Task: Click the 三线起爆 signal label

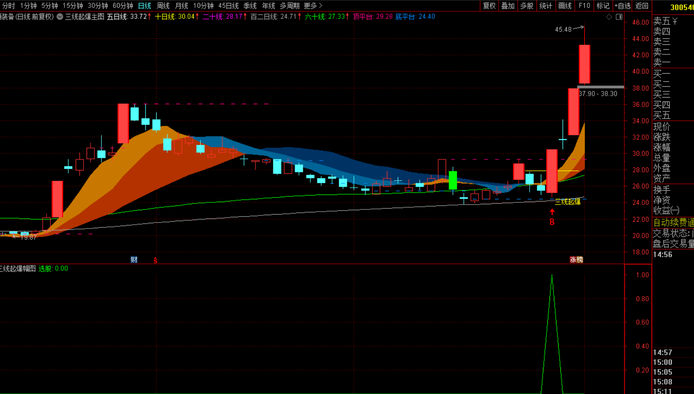Action: tap(567, 202)
